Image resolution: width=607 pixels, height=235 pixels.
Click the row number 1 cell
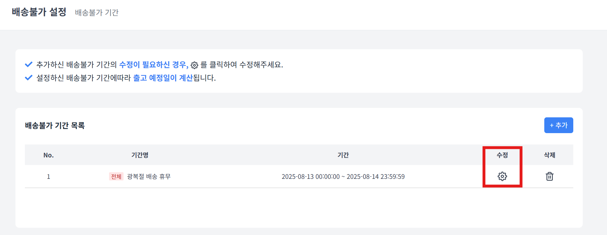point(49,177)
